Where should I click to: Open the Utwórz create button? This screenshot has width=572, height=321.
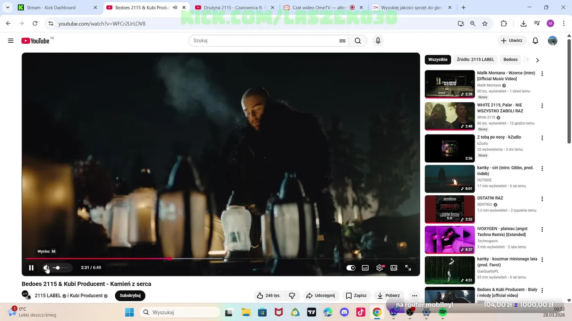click(x=512, y=41)
